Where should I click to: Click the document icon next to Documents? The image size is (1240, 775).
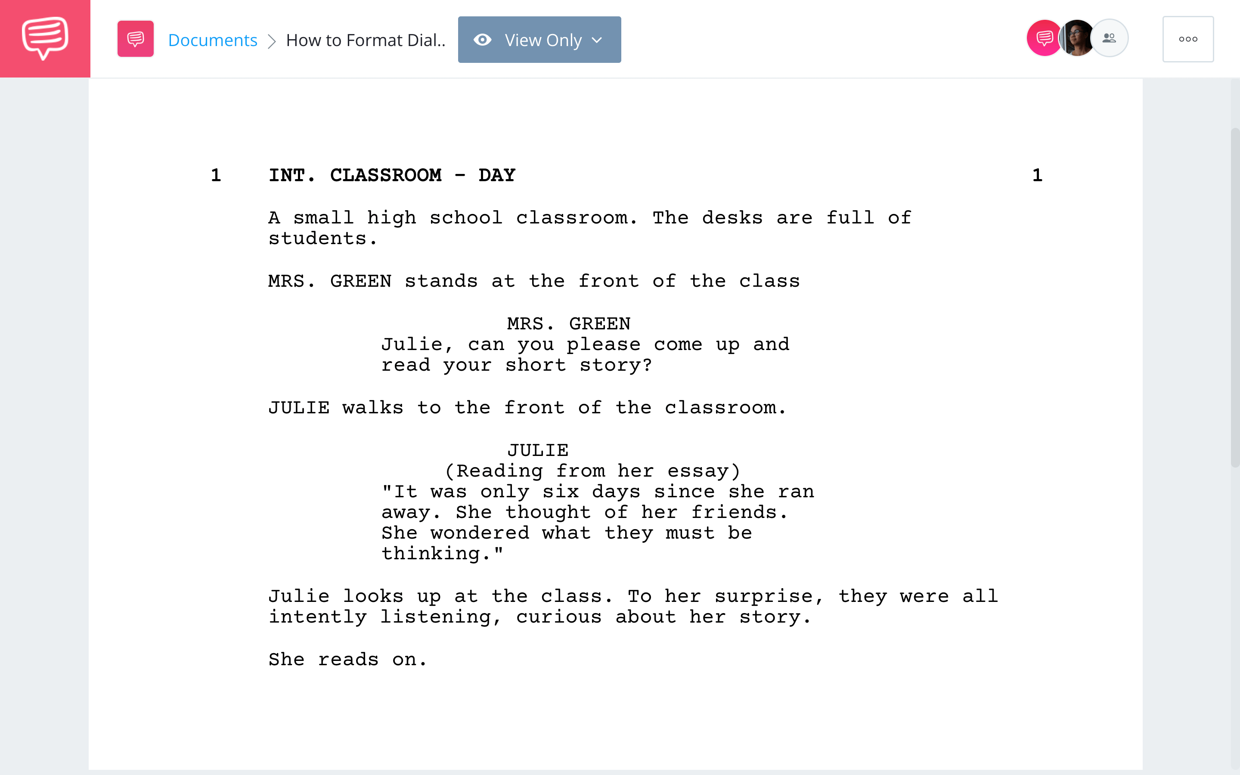coord(135,39)
